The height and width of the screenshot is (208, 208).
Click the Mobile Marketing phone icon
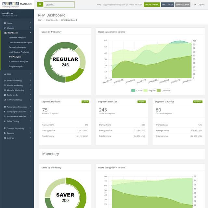pyautogui.click(x=5, y=85)
